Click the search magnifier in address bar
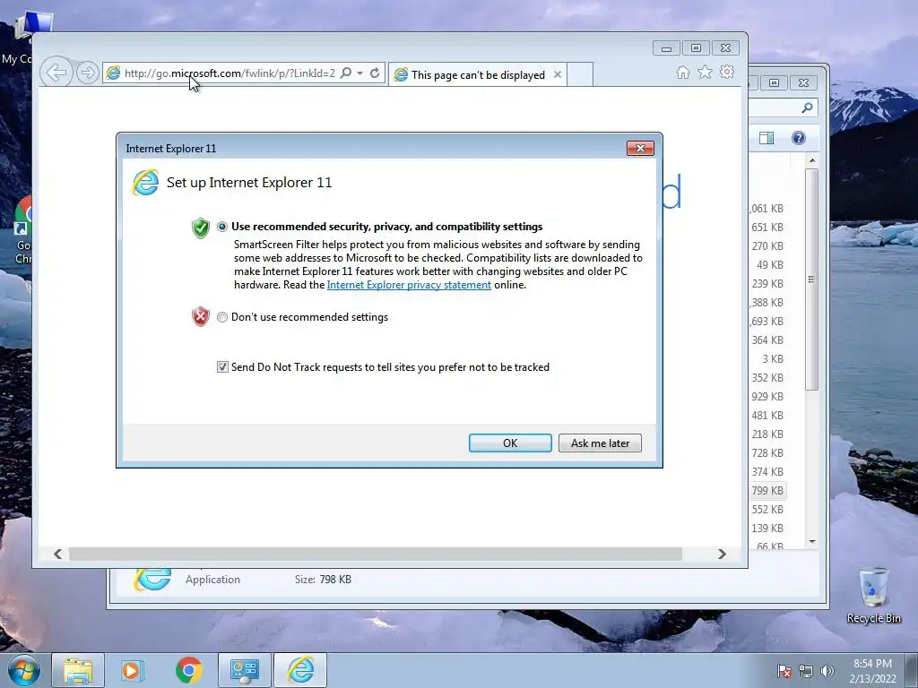This screenshot has height=688, width=918. [x=346, y=73]
